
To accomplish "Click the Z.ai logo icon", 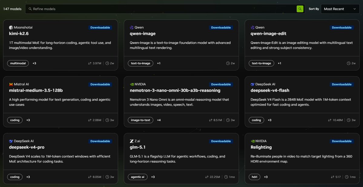I will [132, 141].
